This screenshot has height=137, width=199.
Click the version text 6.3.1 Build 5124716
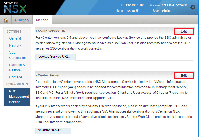pos(175,5)
